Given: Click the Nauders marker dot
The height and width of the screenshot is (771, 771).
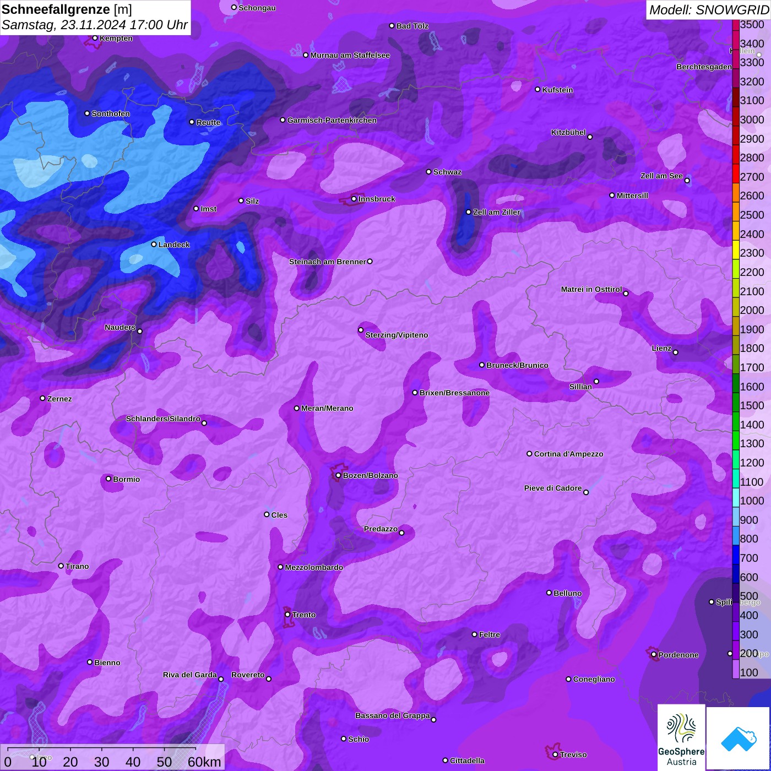Looking at the screenshot, I should (x=140, y=332).
